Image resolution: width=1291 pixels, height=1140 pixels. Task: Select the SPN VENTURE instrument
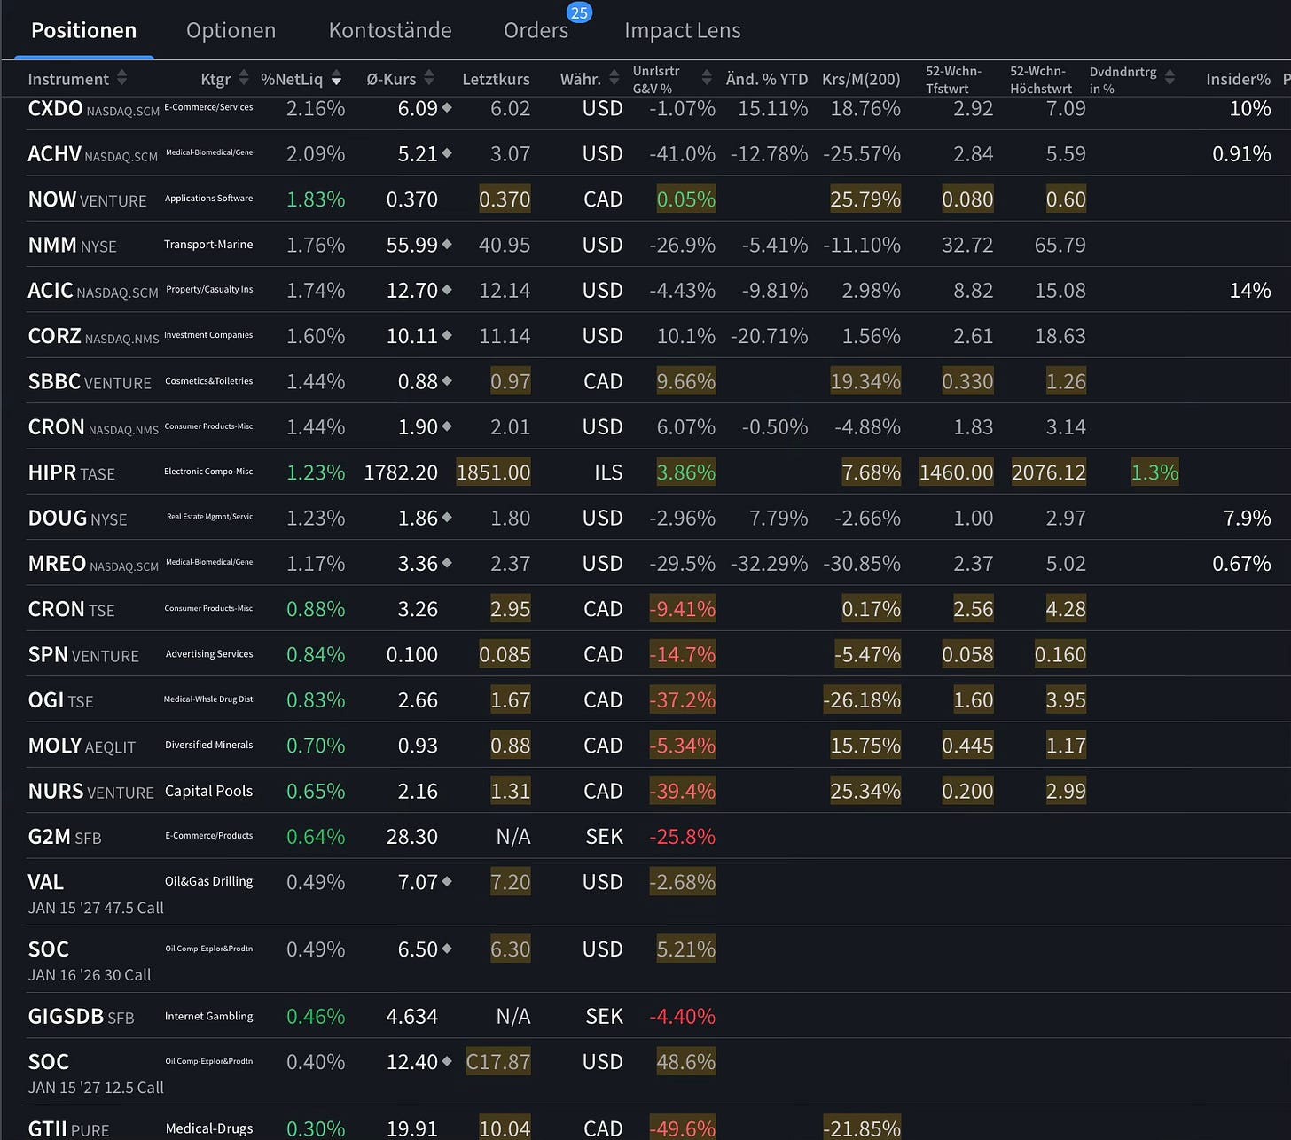[83, 655]
